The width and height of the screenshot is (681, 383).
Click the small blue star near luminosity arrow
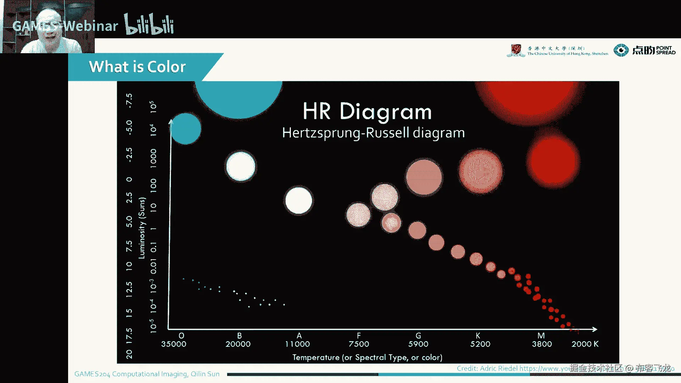tap(186, 129)
